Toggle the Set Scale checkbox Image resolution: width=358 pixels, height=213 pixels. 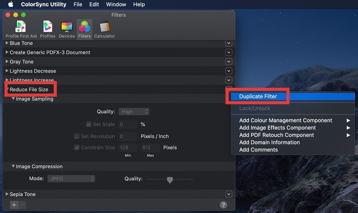89,124
